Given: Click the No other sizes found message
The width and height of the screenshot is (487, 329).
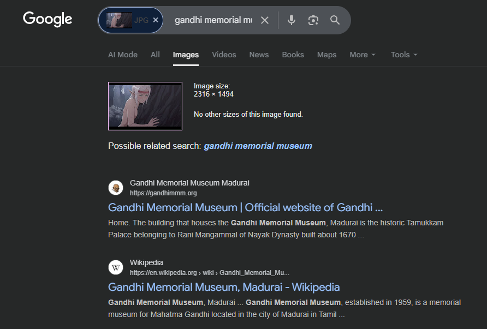Looking at the screenshot, I should [248, 114].
